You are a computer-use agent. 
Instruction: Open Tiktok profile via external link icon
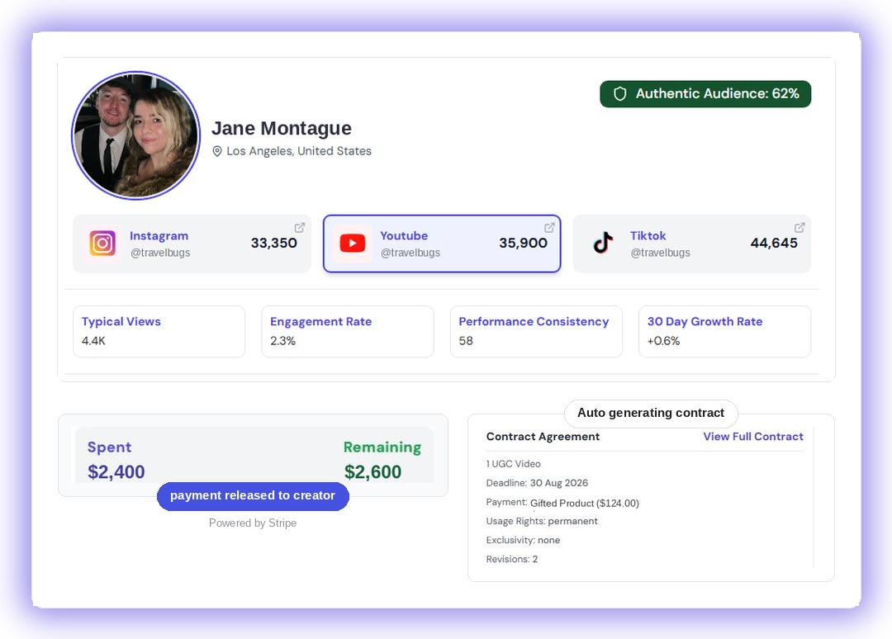pyautogui.click(x=799, y=227)
